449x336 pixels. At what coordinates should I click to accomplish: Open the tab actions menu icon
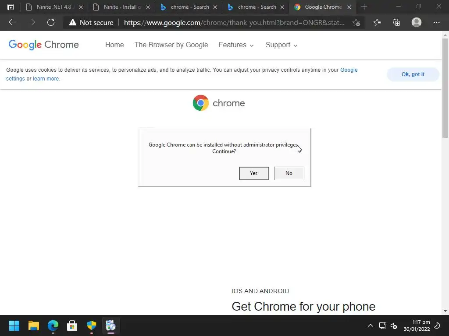(x=11, y=7)
